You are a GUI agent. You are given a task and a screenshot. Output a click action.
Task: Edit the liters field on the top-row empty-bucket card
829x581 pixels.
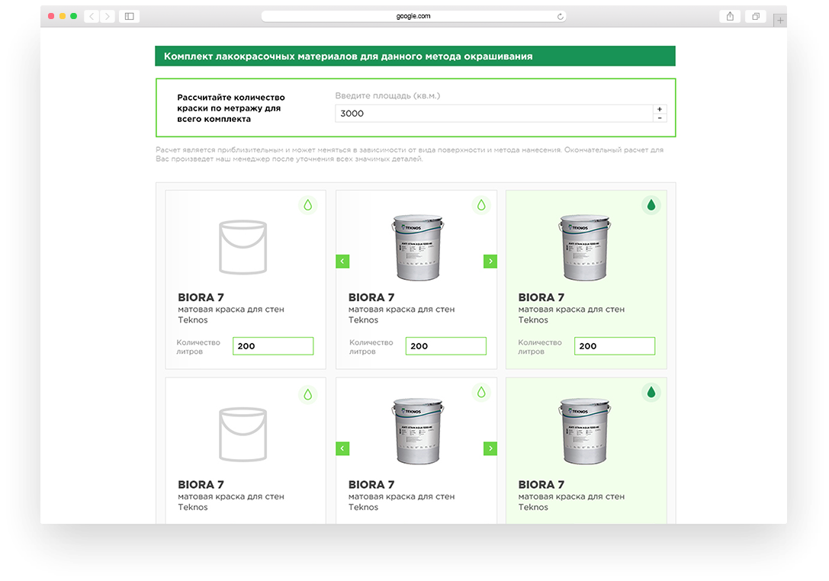coord(273,346)
